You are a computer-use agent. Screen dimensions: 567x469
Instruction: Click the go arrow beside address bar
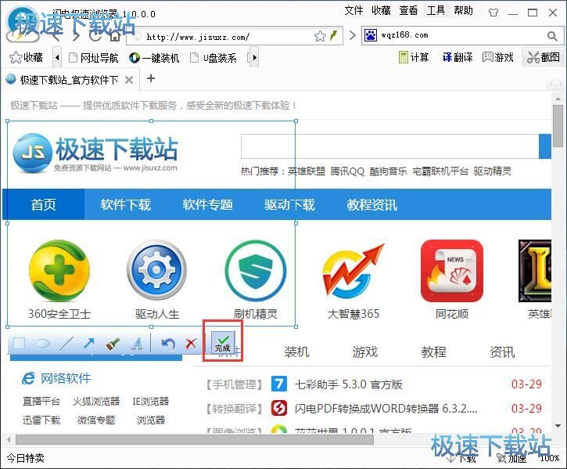click(352, 35)
